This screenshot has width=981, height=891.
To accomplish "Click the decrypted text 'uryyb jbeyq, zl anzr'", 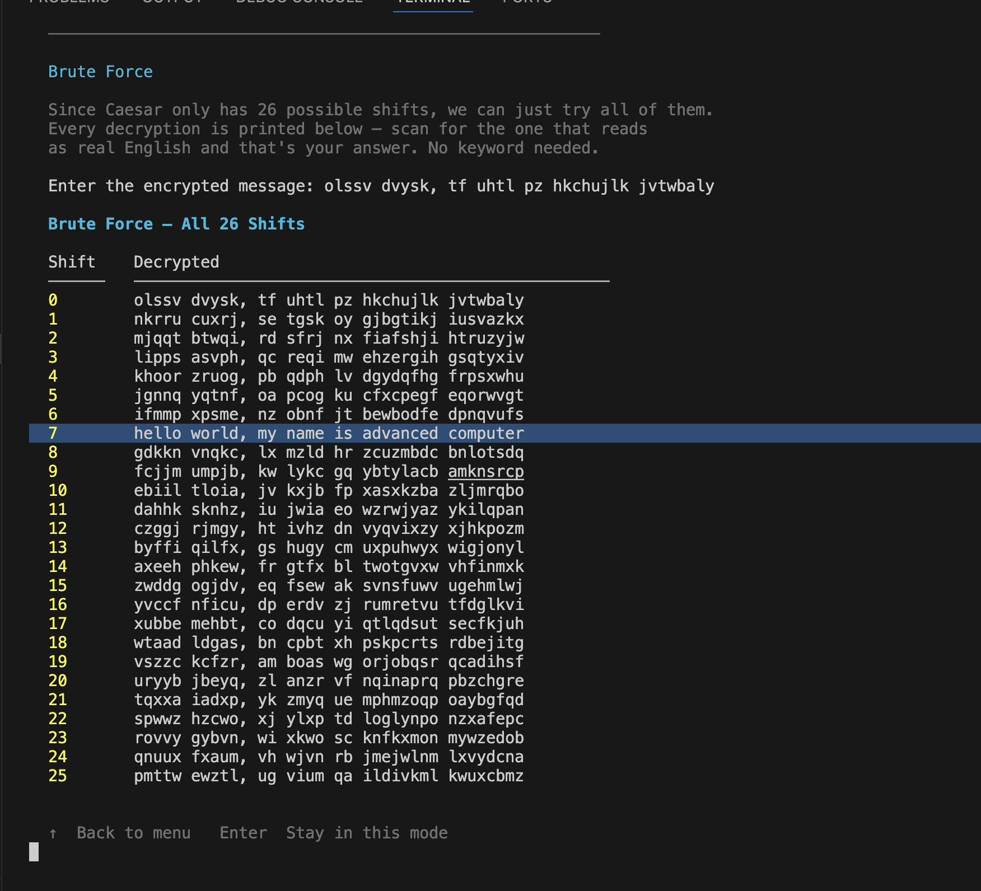I will (229, 681).
